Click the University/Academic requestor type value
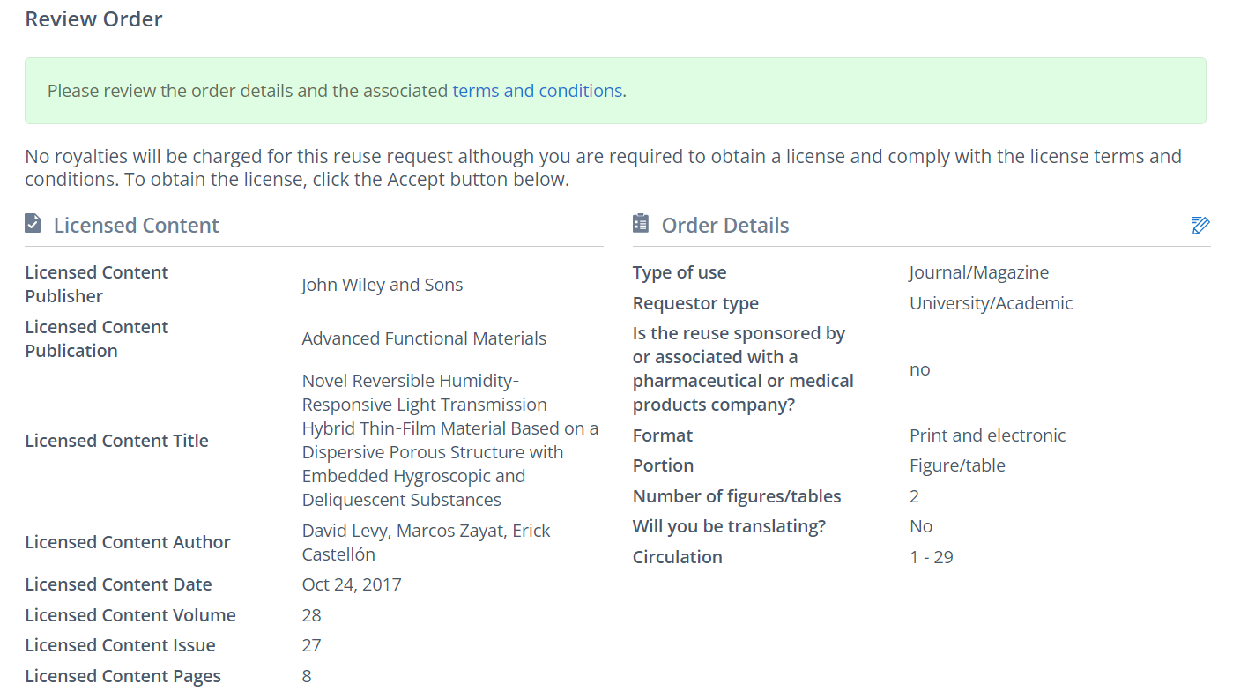Screen dimensions: 1233x699 click(x=991, y=303)
